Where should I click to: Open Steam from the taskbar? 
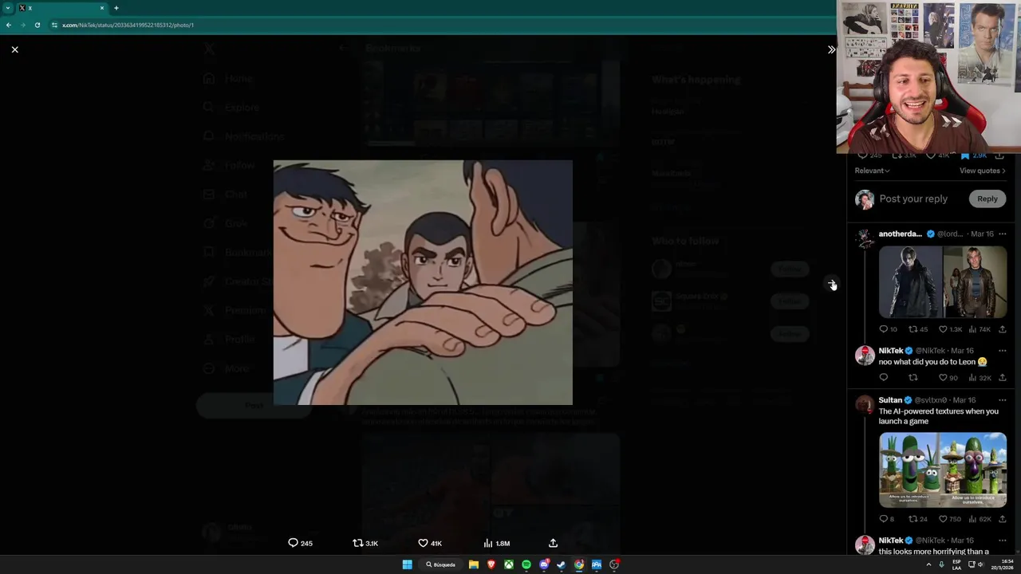[562, 564]
